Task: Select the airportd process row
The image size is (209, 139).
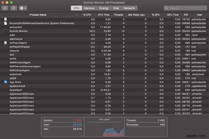Action: 104,51
